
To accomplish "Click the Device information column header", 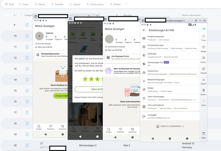I will (x=191, y=15).
